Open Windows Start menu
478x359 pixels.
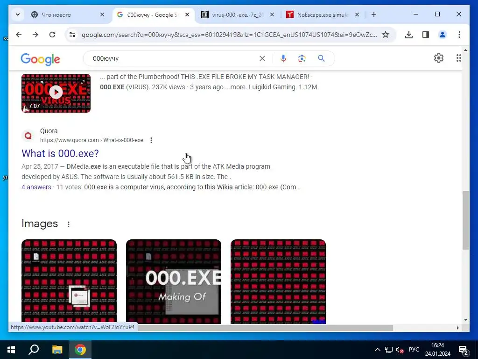tap(11, 350)
